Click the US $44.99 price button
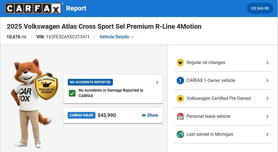 (260, 8)
